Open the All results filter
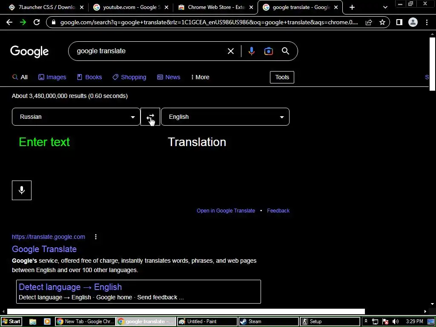The height and width of the screenshot is (327, 436). click(20, 77)
